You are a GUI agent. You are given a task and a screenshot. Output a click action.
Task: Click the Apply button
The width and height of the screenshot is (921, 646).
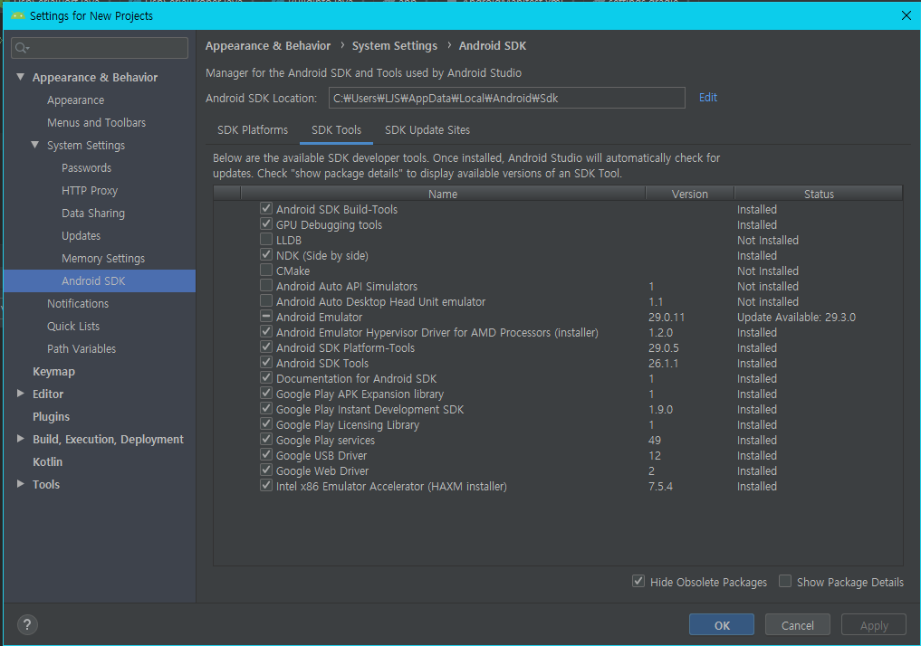click(874, 625)
